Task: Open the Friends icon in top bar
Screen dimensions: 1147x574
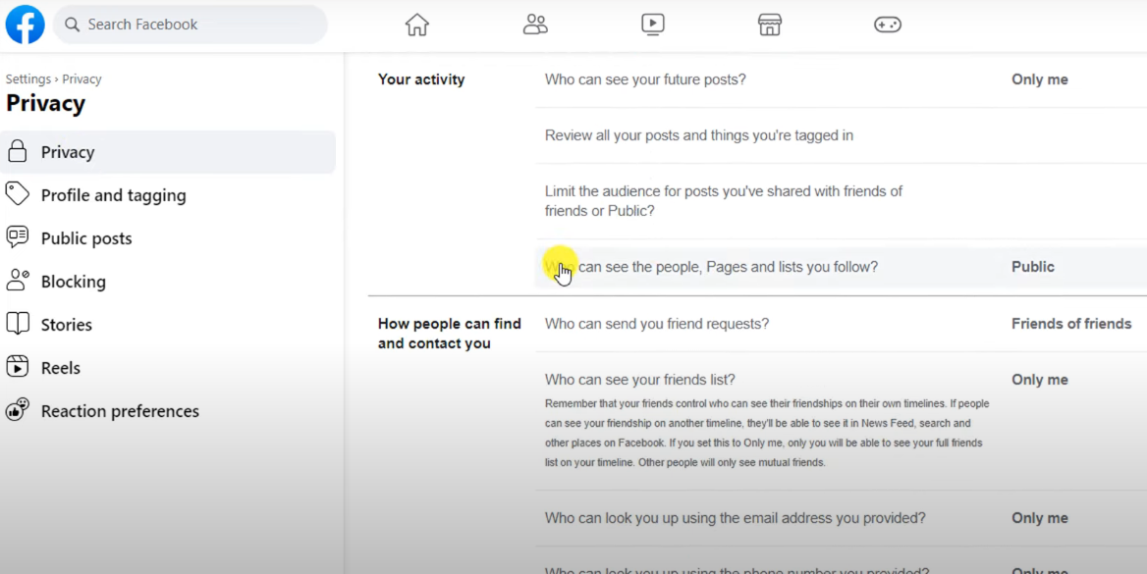Action: (x=535, y=25)
